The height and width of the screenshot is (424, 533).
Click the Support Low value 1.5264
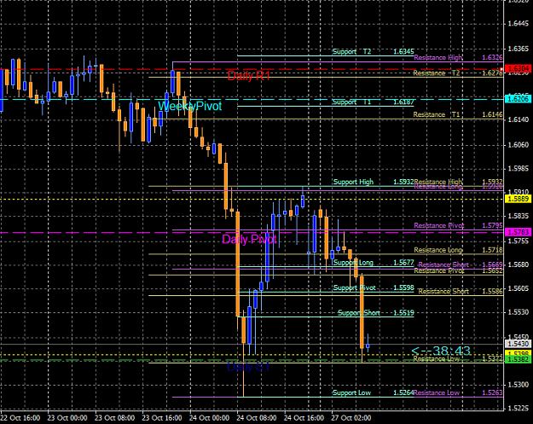pyautogui.click(x=403, y=392)
